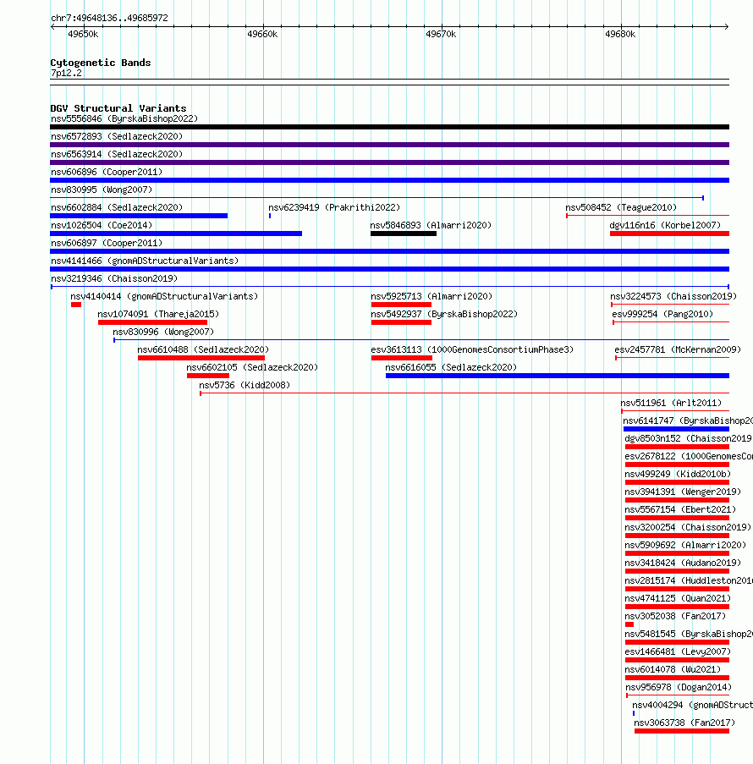Image resolution: width=753 pixels, height=764 pixels.
Task: Open nsv499249 (Kidd2010b) label
Action: 678,475
